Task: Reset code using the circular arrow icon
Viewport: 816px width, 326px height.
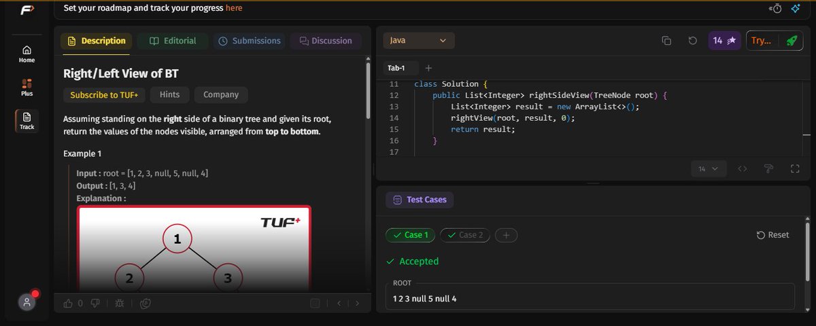Action: 692,41
